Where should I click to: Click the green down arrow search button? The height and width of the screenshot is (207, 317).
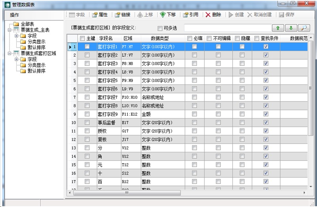coord(290,28)
